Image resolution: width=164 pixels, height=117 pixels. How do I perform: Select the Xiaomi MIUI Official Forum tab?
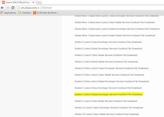point(18,2)
